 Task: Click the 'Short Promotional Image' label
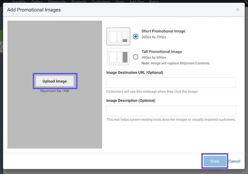tap(163, 31)
